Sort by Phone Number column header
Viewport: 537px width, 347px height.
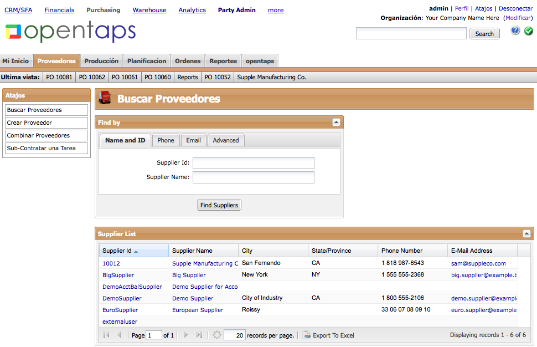coord(412,251)
